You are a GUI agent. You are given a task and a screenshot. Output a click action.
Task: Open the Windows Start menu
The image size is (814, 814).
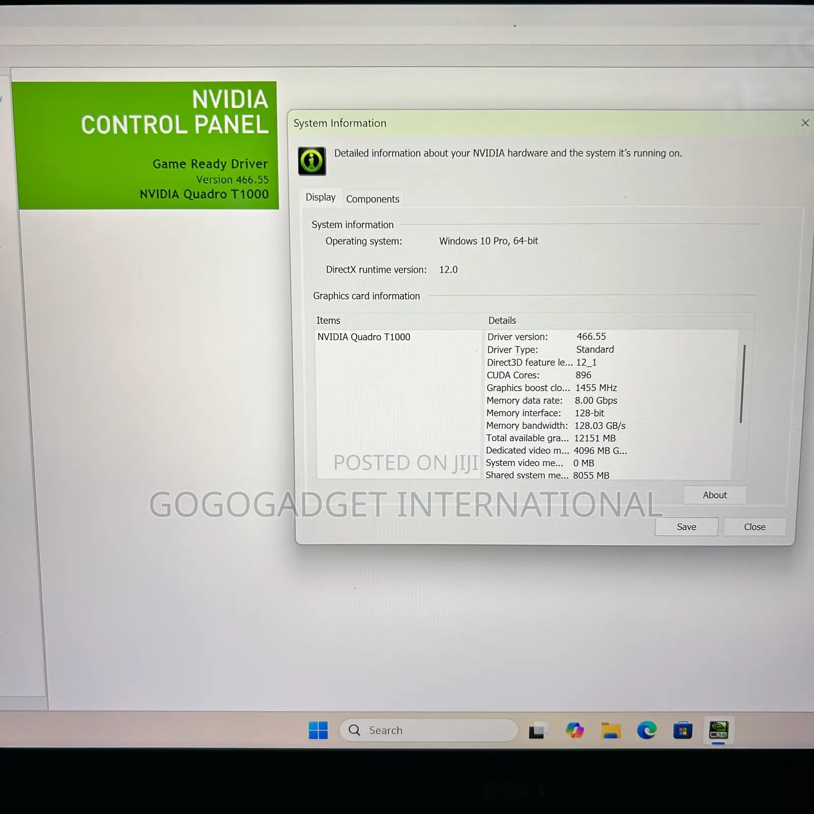pyautogui.click(x=318, y=731)
